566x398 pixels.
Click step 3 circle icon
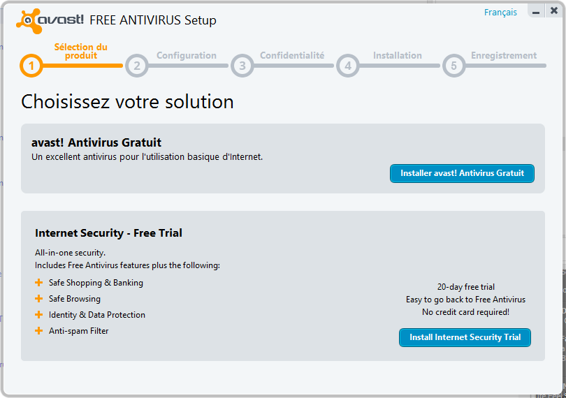coord(242,66)
